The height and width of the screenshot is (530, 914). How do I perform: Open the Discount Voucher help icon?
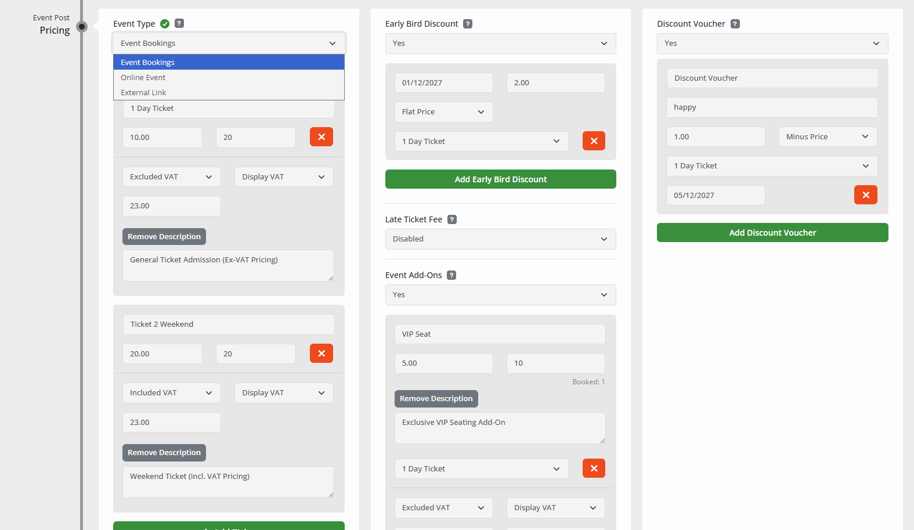tap(735, 24)
